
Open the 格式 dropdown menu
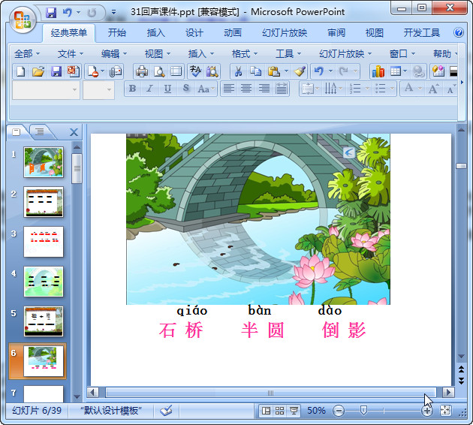[244, 54]
